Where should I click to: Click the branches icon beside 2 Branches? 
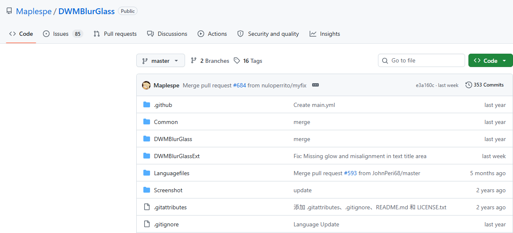point(194,61)
